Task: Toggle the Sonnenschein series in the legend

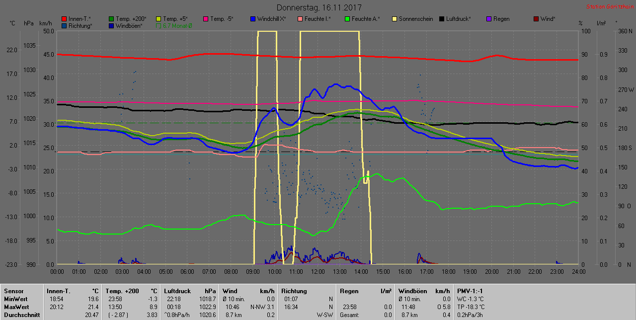Action: [x=412, y=19]
